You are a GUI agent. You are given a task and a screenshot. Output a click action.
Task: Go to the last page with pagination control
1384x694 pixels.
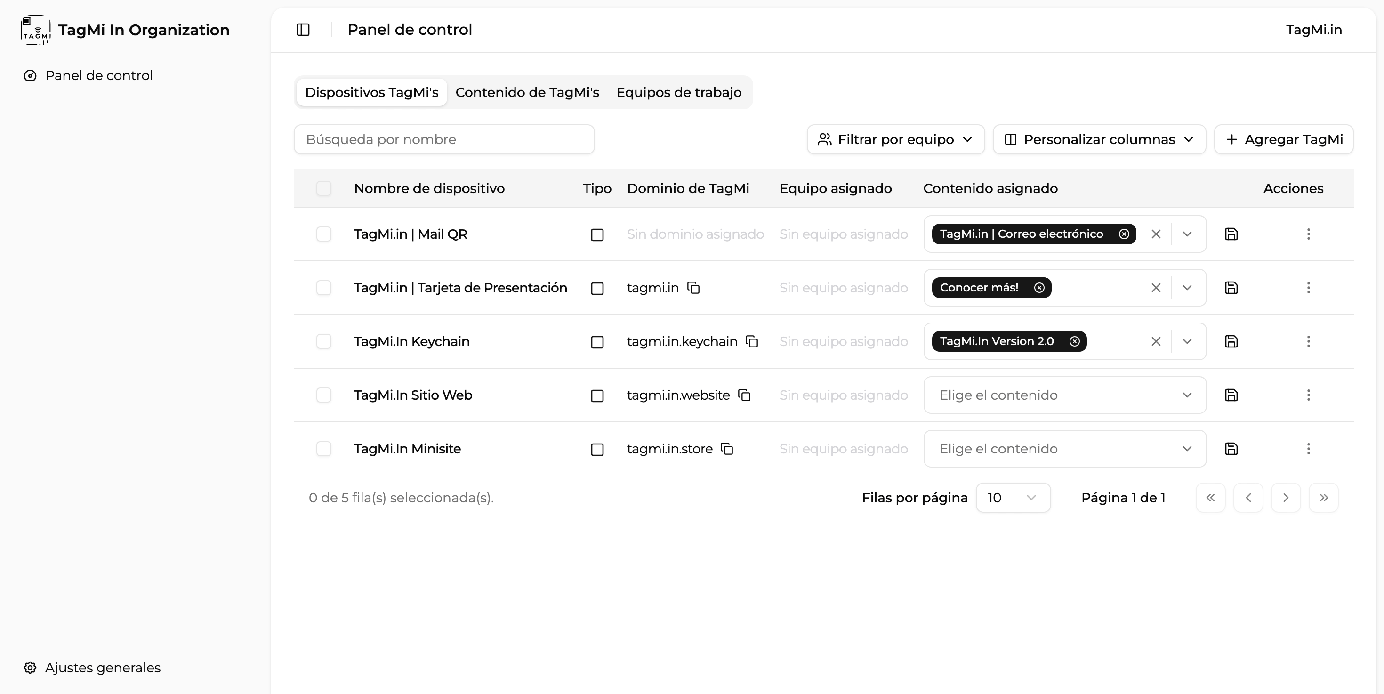pos(1324,497)
